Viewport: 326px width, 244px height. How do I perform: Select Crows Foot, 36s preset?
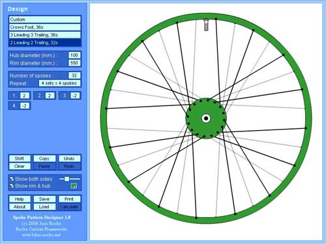(45, 27)
